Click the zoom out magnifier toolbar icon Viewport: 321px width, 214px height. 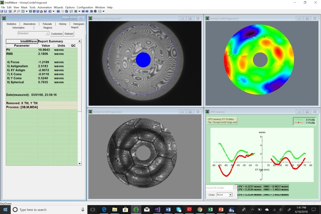coord(18,12)
